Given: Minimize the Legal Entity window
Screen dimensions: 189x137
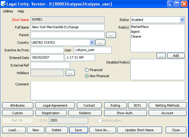Looking at the screenshot, I should (x=170, y=4).
